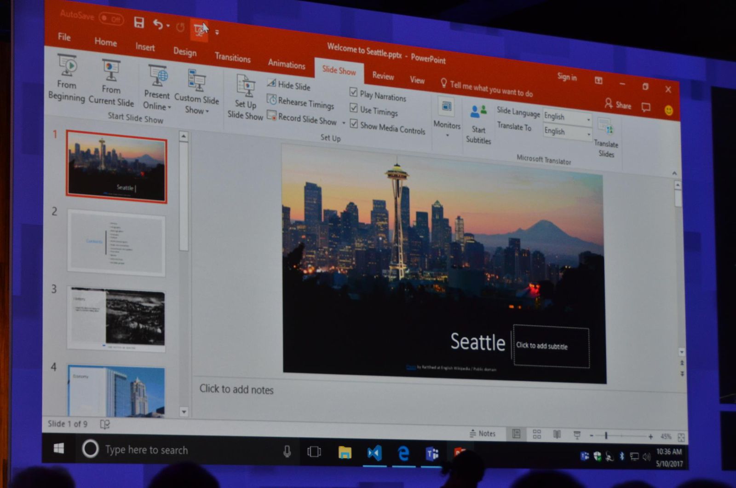Toggle the AutoSave switch
Screen dimensions: 736x488
click(111, 19)
